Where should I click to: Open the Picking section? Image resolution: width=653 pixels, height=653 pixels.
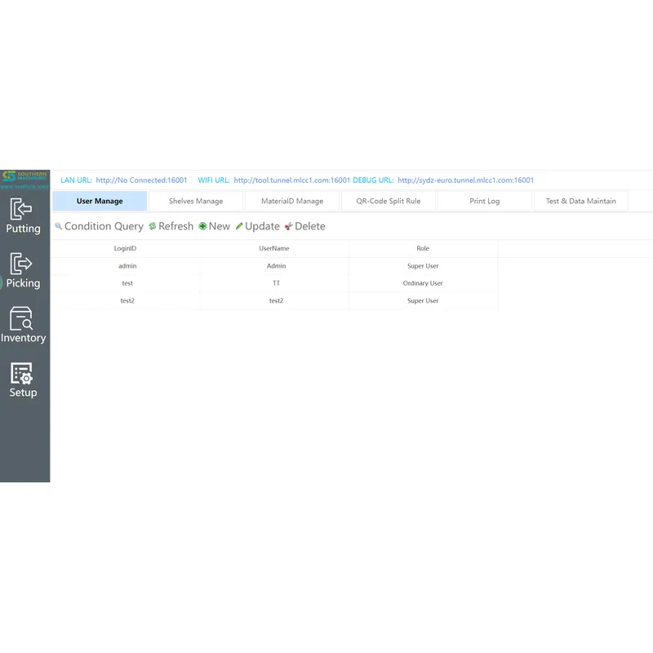coord(23,272)
